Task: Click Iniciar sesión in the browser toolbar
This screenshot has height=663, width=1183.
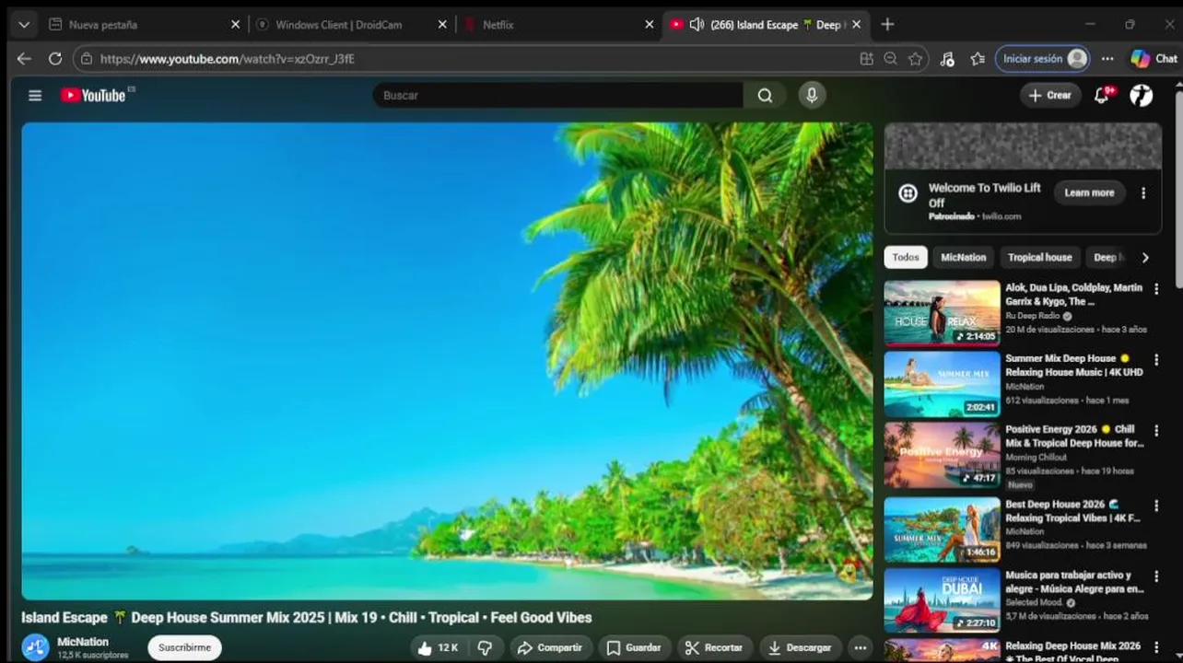Action: point(1042,59)
